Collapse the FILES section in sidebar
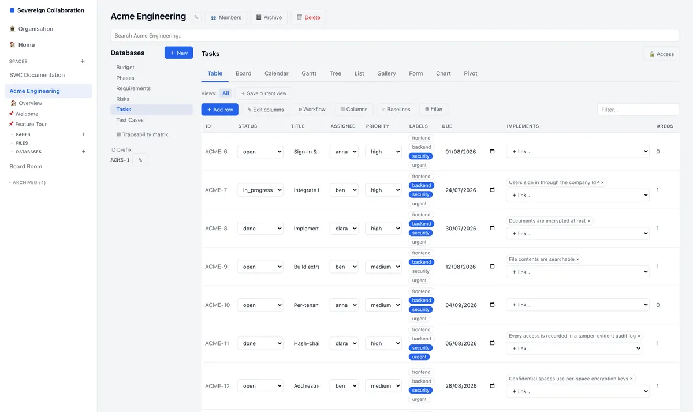 [21, 143]
